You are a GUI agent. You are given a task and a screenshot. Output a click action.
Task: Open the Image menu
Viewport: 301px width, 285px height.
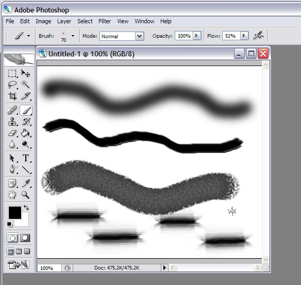coord(43,21)
